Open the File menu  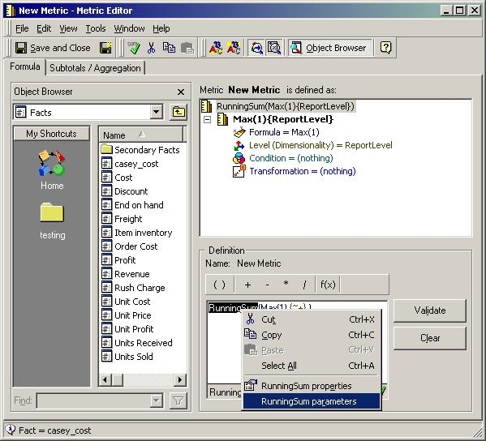pyautogui.click(x=22, y=28)
